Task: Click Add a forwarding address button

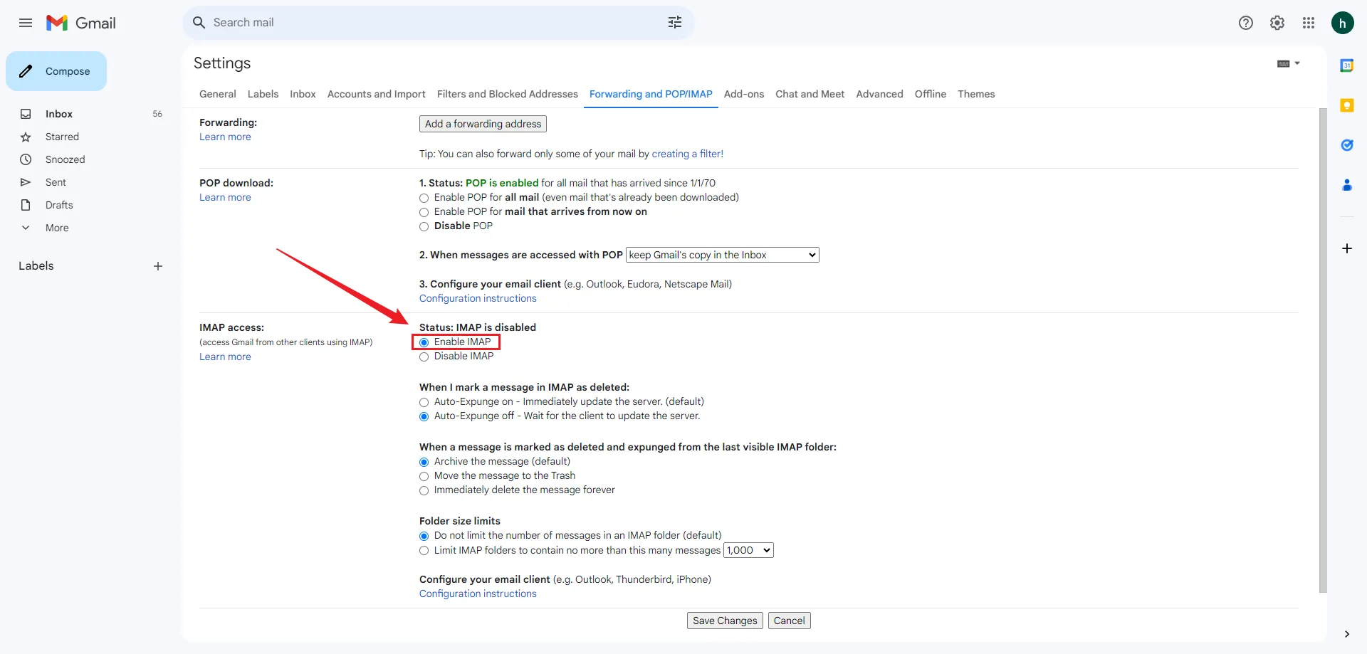Action: click(x=483, y=124)
